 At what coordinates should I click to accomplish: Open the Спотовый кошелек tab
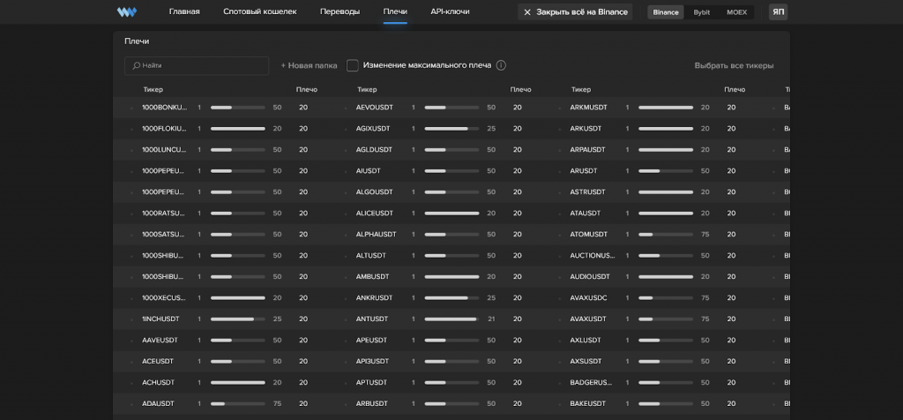[260, 11]
